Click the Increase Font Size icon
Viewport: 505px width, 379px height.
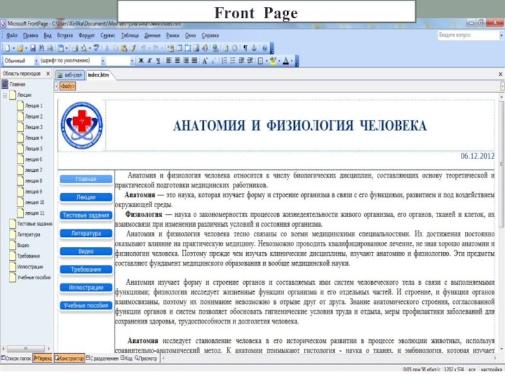[x=205, y=61]
